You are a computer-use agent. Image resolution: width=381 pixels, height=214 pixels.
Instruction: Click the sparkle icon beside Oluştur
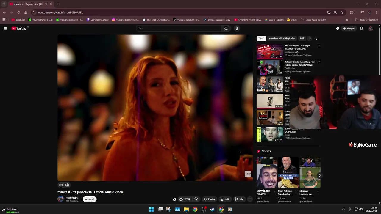(338, 29)
